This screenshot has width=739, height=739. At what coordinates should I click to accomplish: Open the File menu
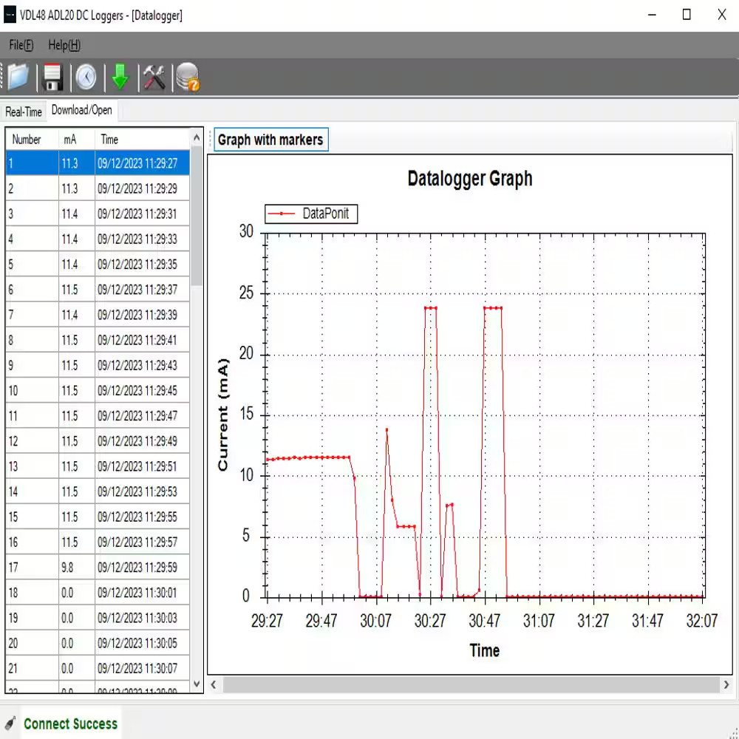21,45
